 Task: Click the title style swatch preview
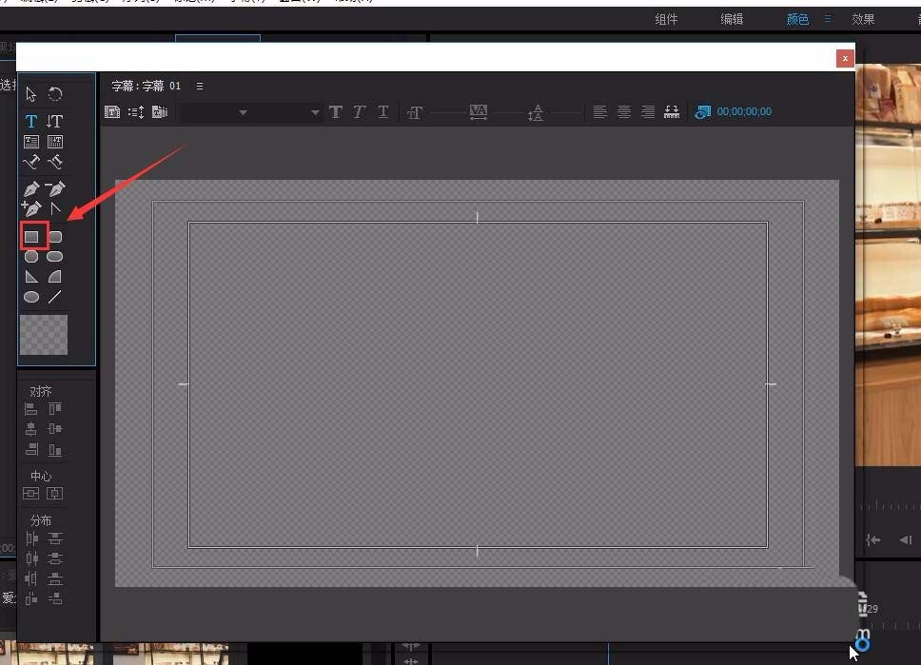coord(44,335)
